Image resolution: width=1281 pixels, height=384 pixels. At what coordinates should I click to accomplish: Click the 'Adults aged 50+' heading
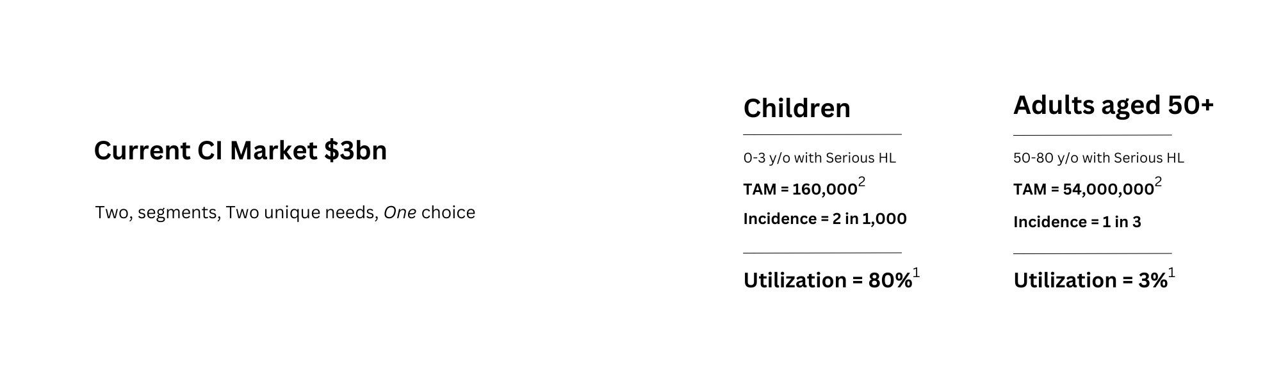click(1113, 106)
